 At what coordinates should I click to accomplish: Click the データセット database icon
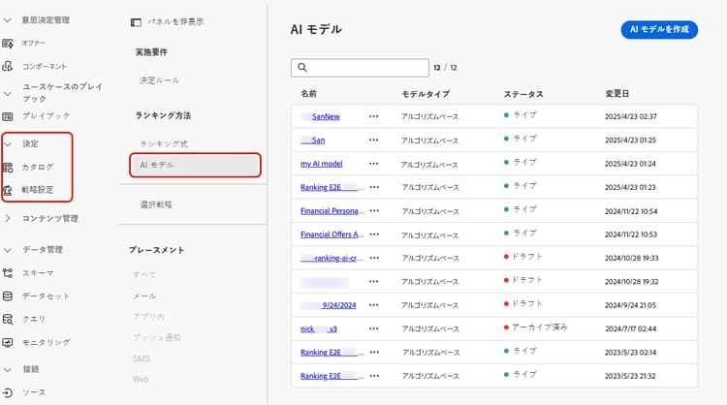pyautogui.click(x=8, y=296)
